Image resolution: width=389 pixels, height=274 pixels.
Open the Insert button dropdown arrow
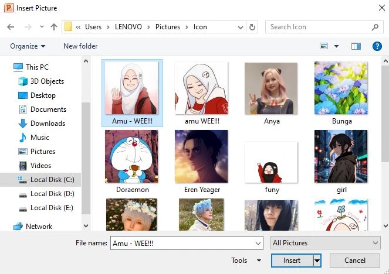point(317,261)
